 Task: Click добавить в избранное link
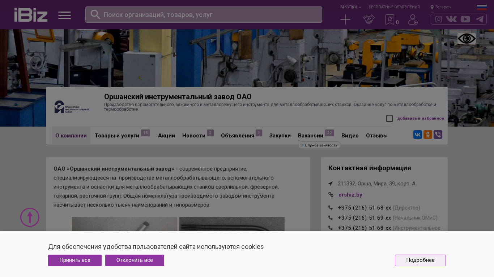pyautogui.click(x=421, y=119)
